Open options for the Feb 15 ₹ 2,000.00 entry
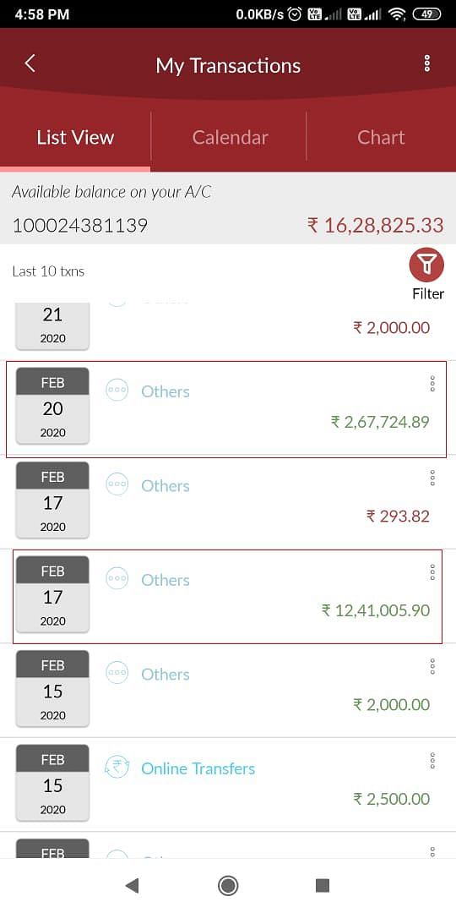456x913 pixels. point(432,666)
